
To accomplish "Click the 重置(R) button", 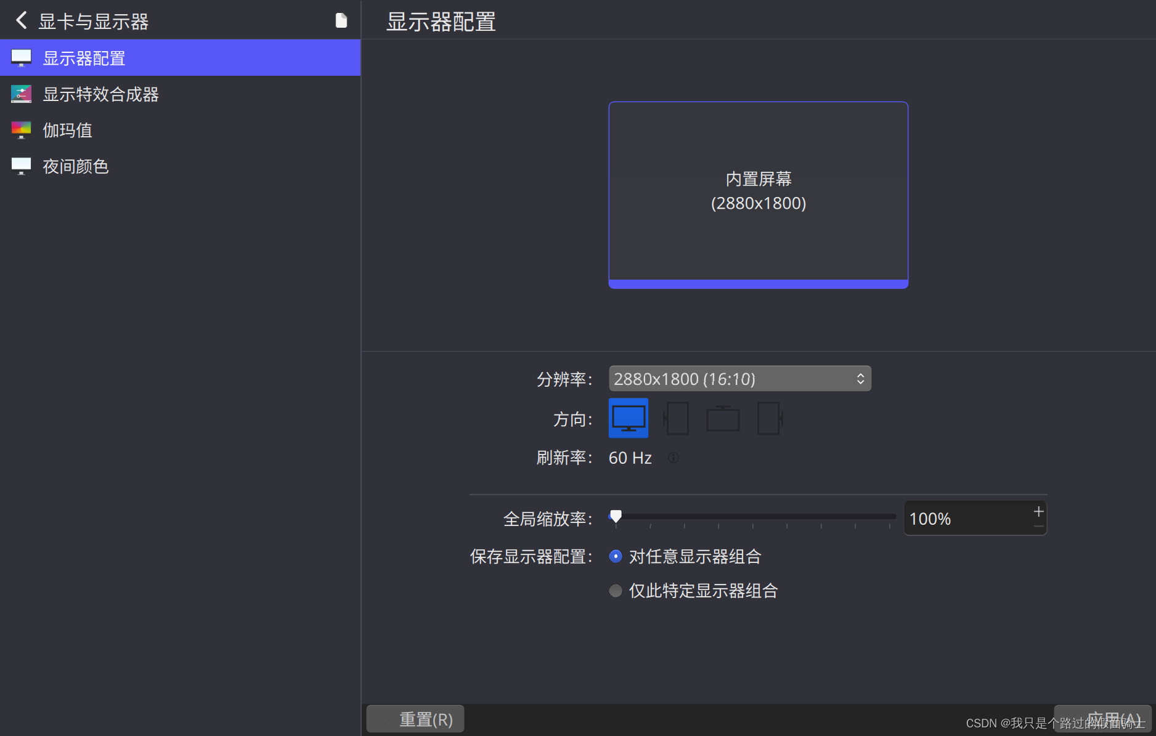I will 415,719.
